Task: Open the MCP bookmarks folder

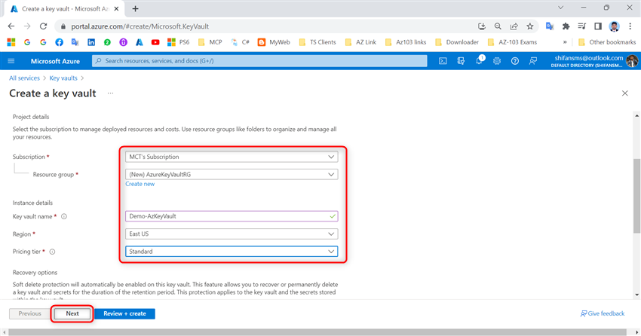Action: tap(210, 42)
